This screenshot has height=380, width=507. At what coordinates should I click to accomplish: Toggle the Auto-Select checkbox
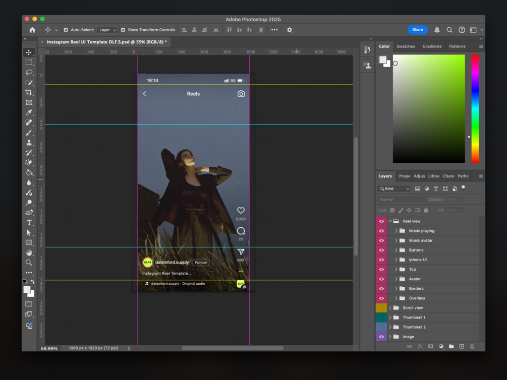(x=66, y=30)
